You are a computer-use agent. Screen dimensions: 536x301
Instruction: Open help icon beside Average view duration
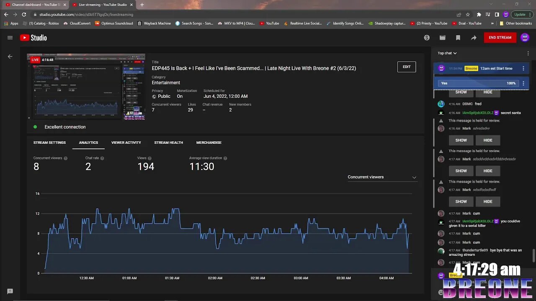tap(225, 158)
